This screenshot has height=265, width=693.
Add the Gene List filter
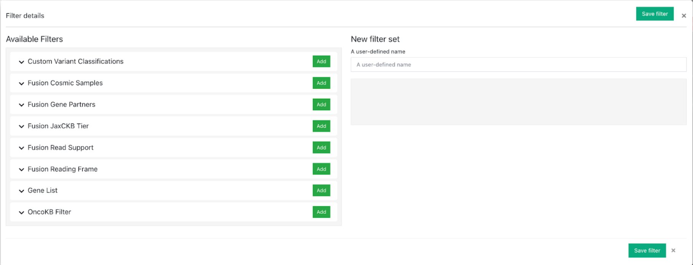(321, 190)
